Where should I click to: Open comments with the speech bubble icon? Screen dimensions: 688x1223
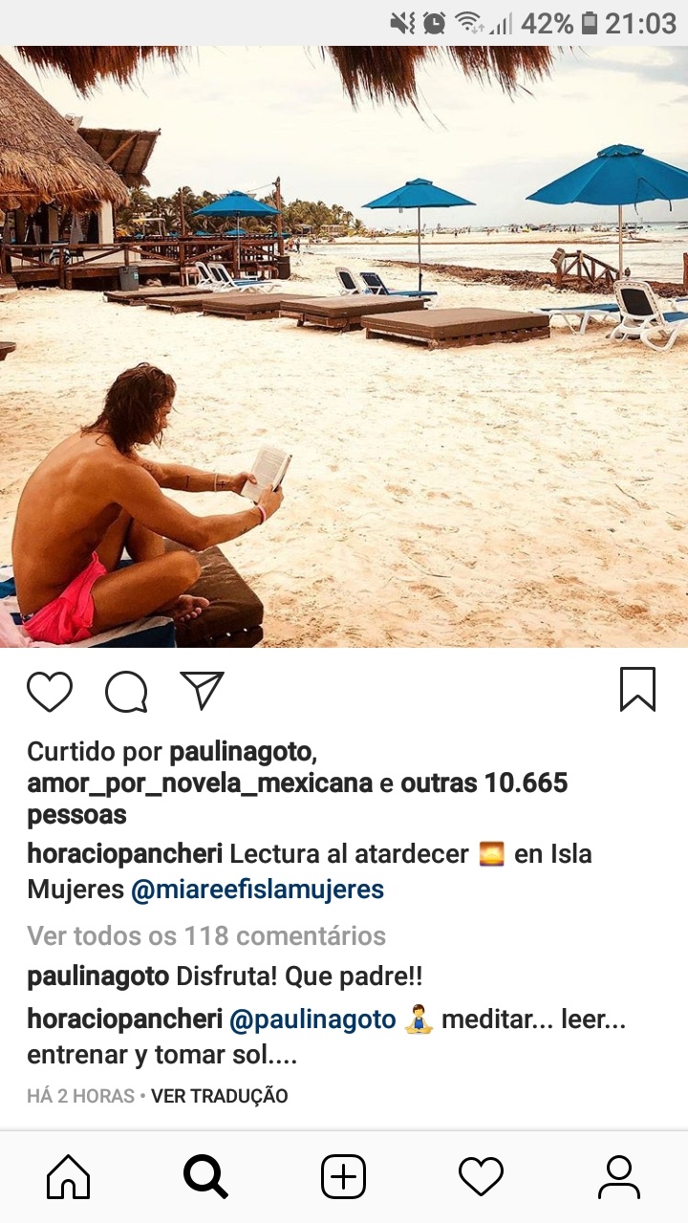(126, 692)
